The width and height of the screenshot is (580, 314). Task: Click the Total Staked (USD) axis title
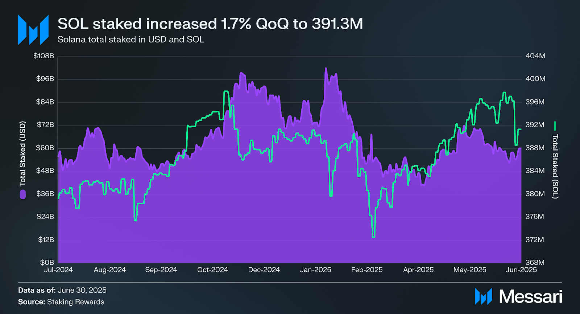point(23,153)
